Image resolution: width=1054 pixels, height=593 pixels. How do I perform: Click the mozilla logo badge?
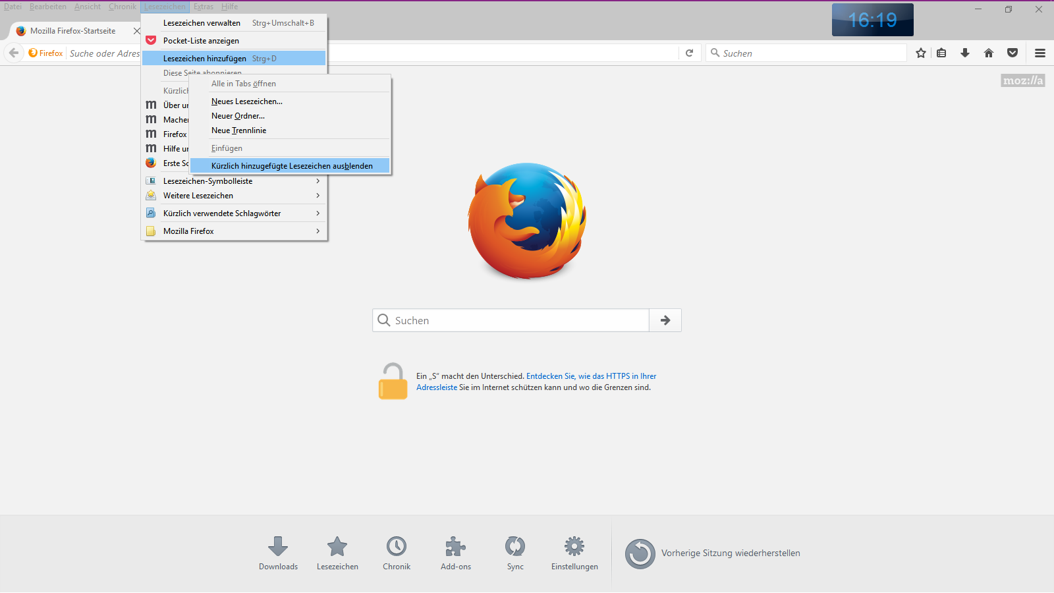click(x=1022, y=80)
